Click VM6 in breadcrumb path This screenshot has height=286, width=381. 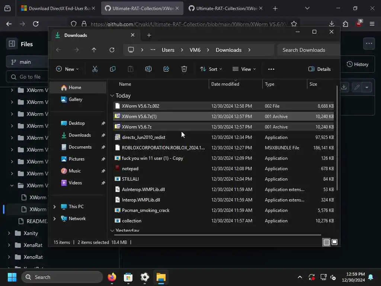[x=195, y=50]
